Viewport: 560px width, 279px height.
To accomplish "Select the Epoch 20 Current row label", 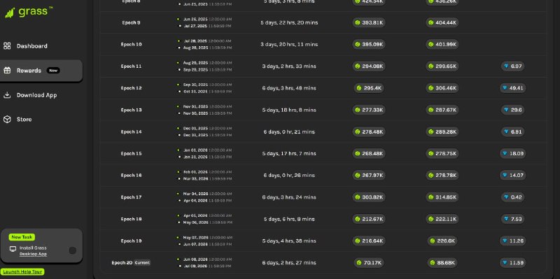I will [x=131, y=263].
